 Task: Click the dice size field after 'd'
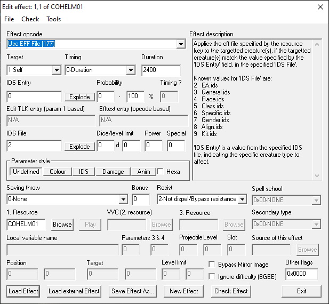click(x=131, y=146)
